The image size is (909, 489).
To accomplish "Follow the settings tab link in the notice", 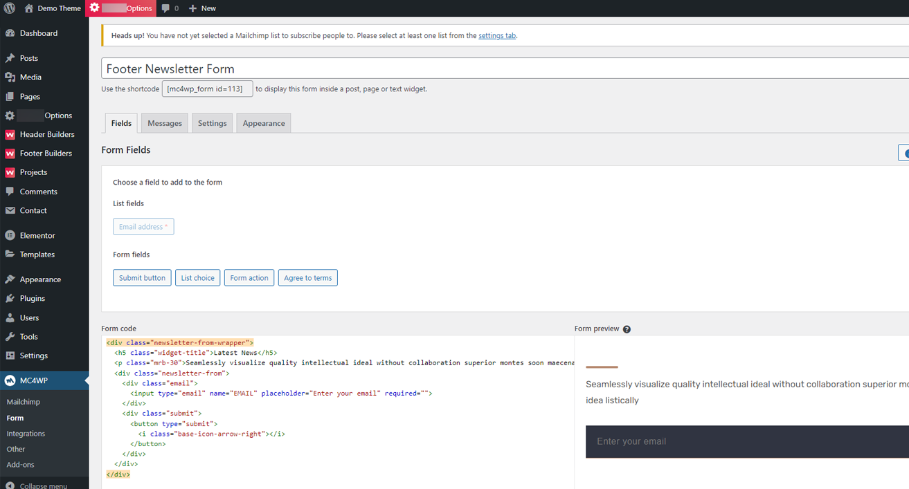I will pyautogui.click(x=497, y=35).
